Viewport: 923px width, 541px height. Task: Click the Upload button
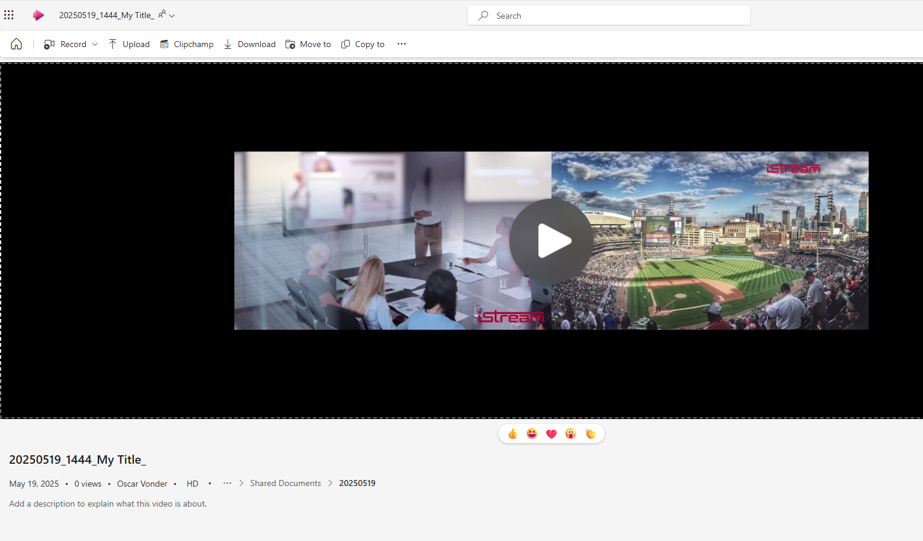pos(129,44)
